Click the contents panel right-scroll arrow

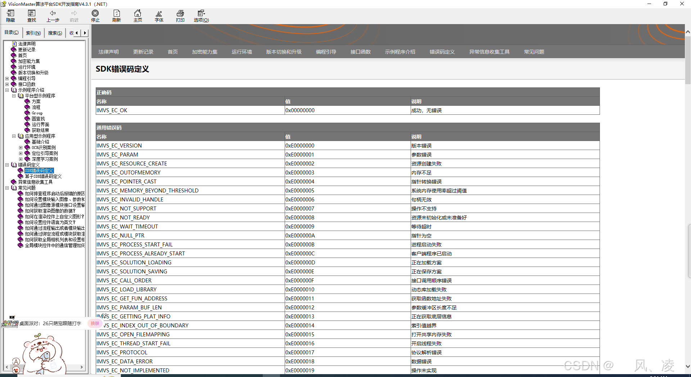82,367
